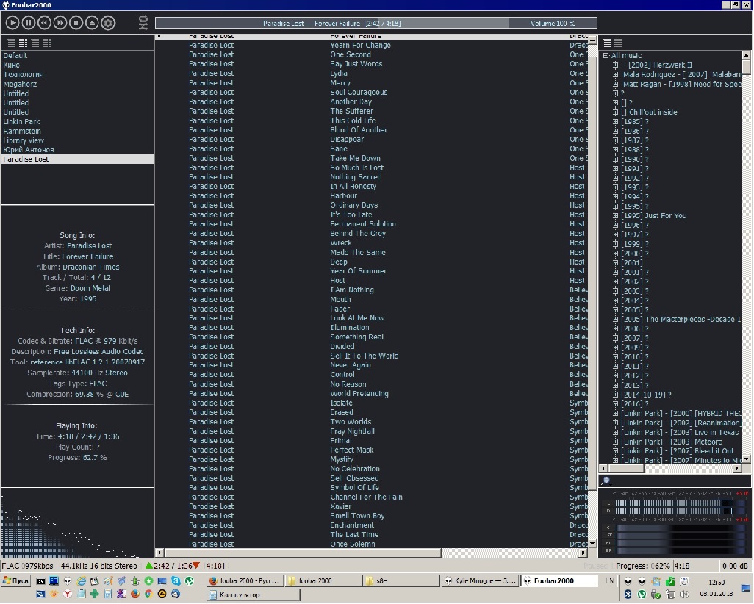Viewport: 754px width, 604px height.
Task: Pause playback with the Pause button
Action: point(29,24)
